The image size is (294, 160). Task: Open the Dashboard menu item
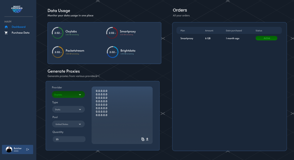coord(18,27)
